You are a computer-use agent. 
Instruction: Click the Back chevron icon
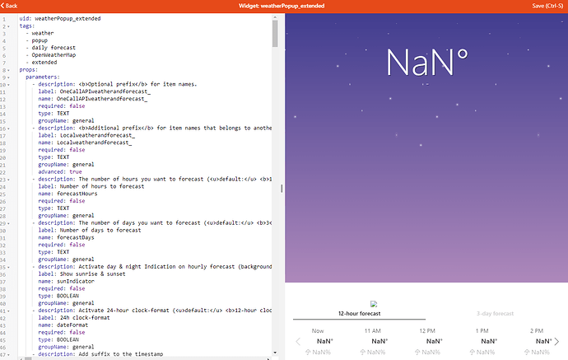(x=2, y=6)
